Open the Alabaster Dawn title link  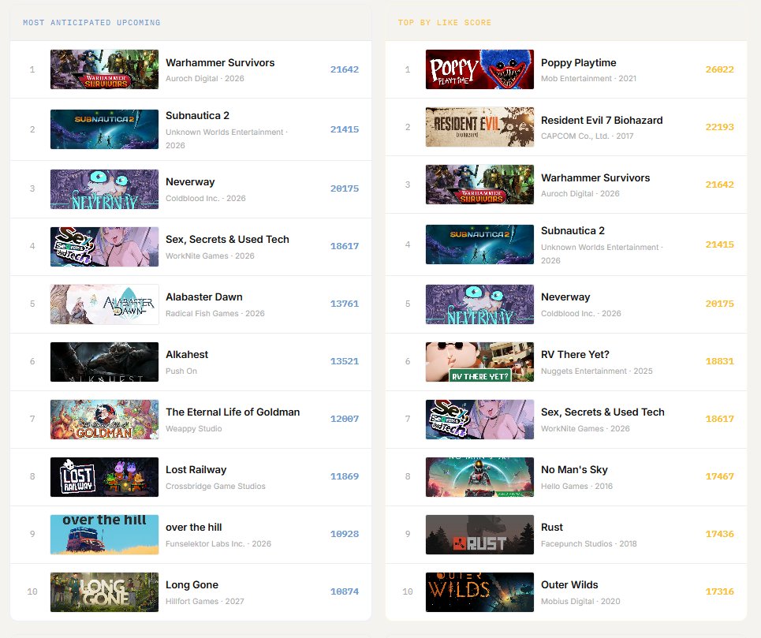(203, 297)
